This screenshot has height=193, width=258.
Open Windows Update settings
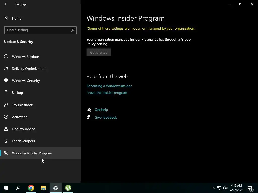[40, 57]
